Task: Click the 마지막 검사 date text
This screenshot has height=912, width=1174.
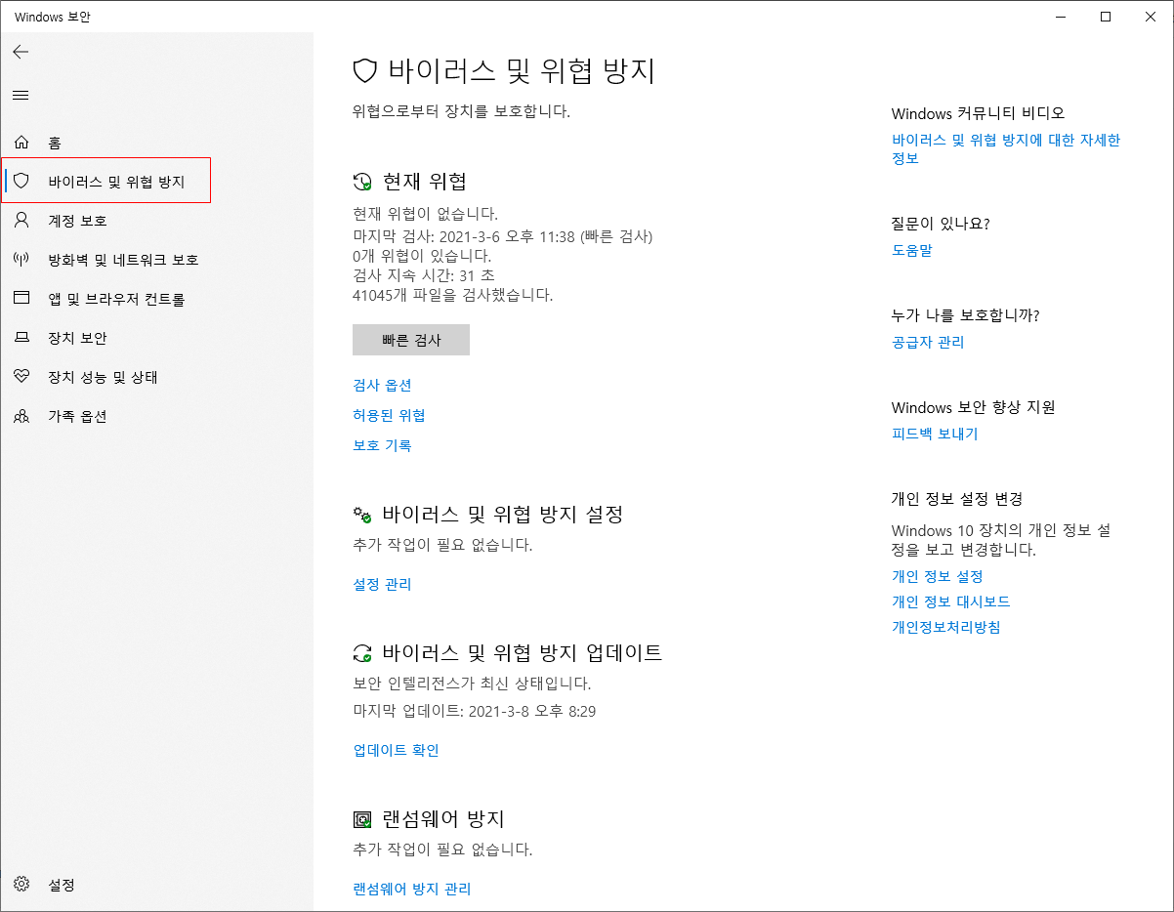Action: pos(503,236)
